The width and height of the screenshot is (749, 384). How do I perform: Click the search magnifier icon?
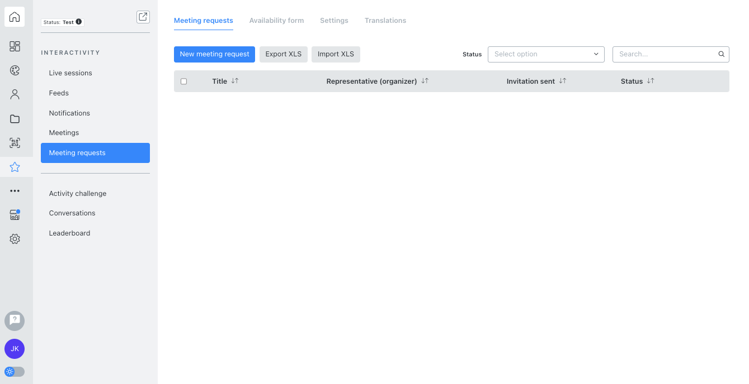(x=722, y=54)
